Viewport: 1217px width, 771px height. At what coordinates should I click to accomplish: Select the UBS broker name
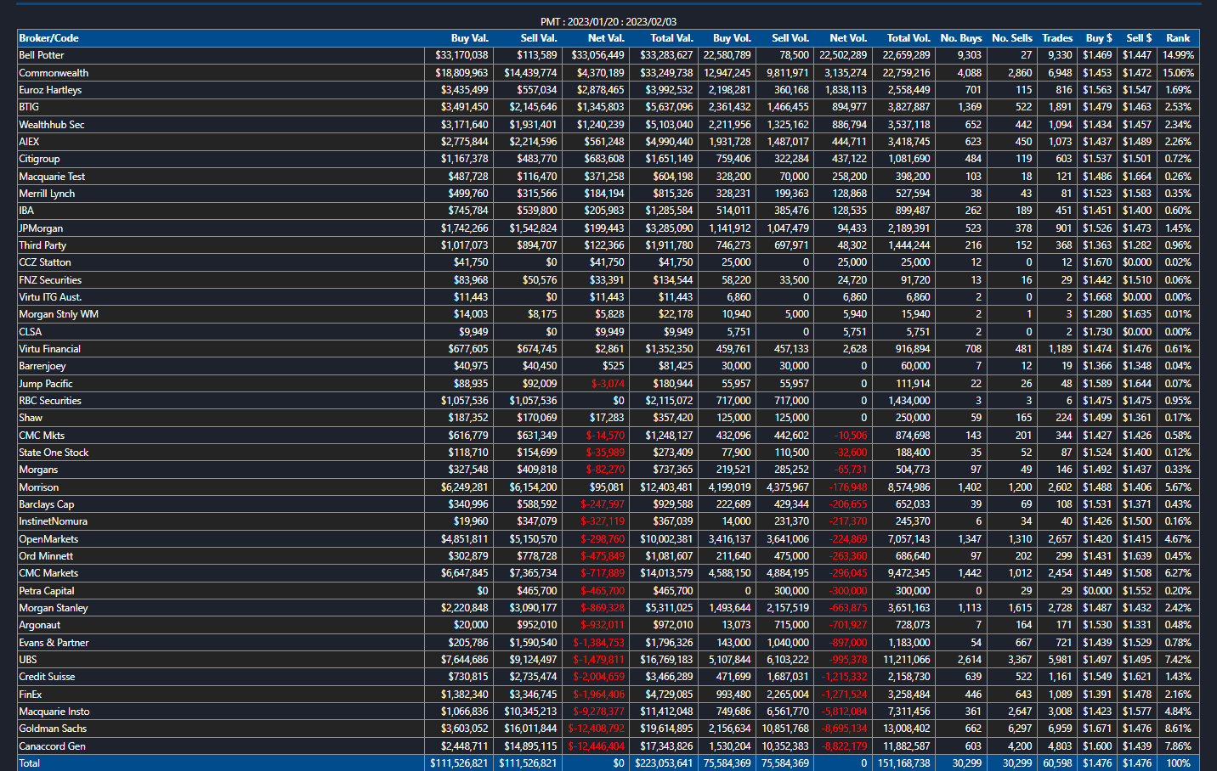[28, 660]
